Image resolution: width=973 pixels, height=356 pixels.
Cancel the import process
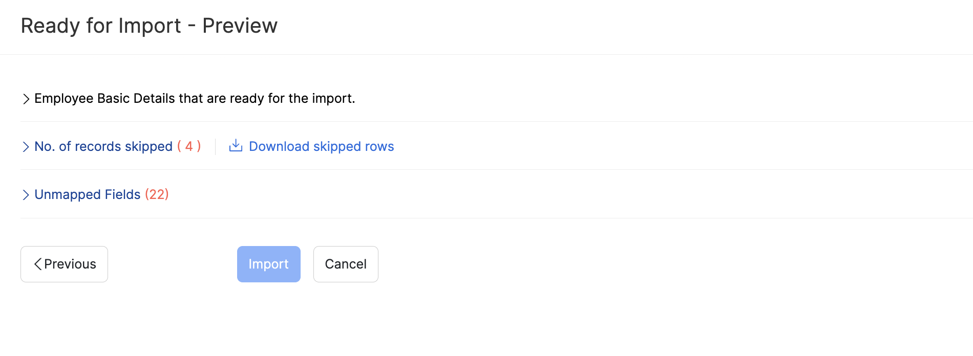346,264
